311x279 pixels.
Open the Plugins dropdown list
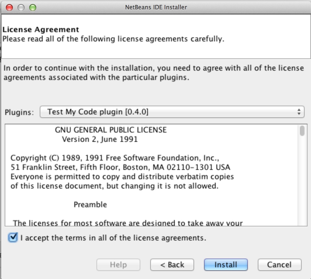172,112
